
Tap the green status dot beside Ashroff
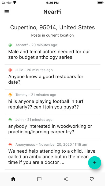click(10, 45)
